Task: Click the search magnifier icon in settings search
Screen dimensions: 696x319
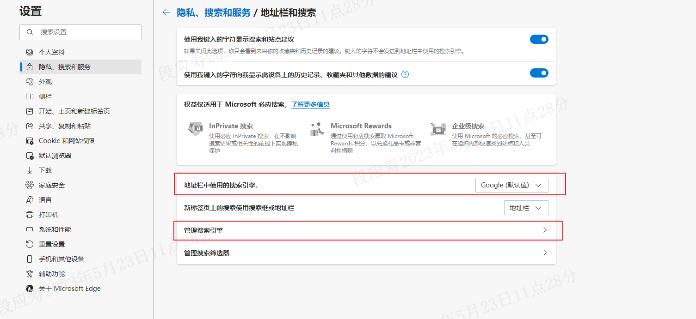Action: coord(30,32)
